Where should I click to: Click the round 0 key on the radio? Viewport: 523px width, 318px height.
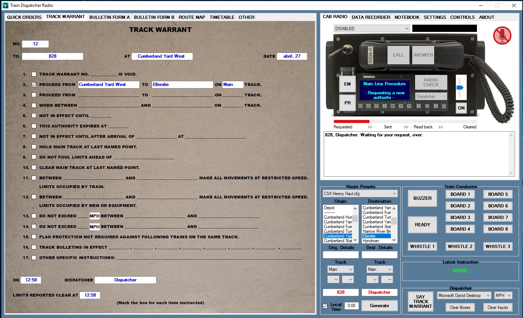click(427, 106)
